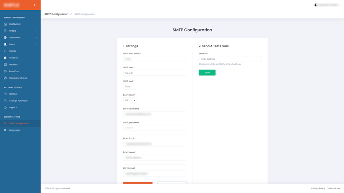Open the user profile dropdown menu
Image resolution: width=344 pixels, height=193 pixels.
327,5
